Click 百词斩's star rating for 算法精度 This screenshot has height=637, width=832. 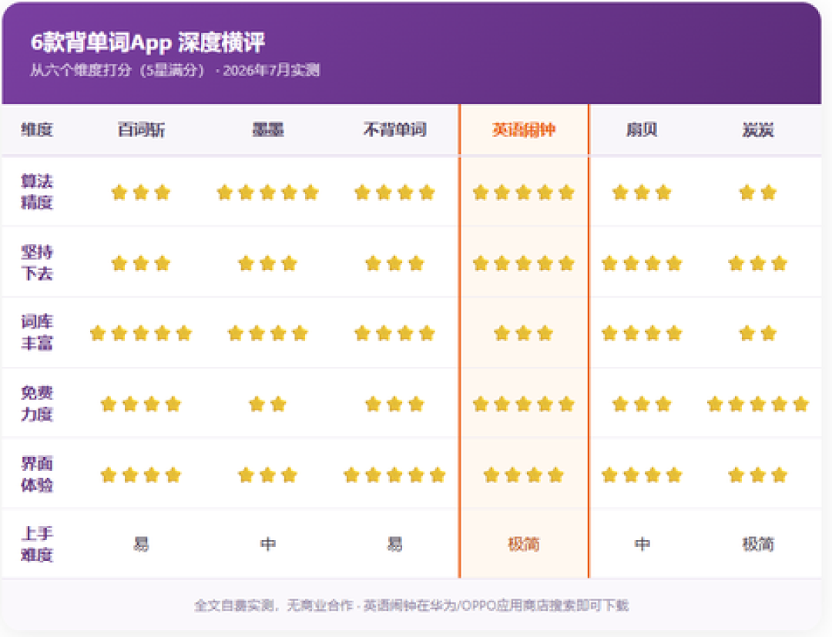point(141,192)
